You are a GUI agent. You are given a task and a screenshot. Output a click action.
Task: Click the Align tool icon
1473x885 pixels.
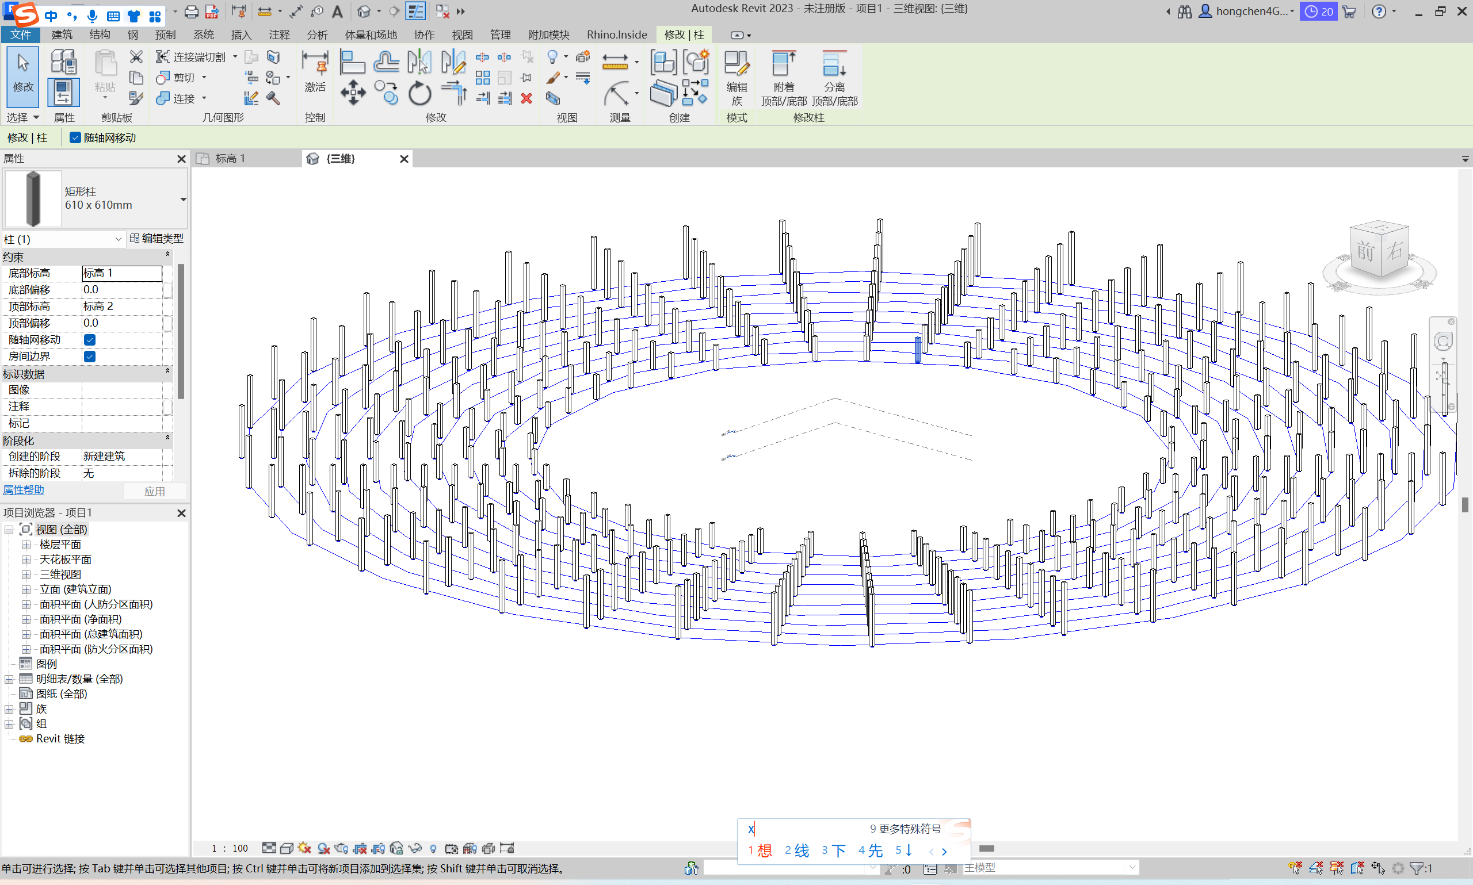point(352,62)
